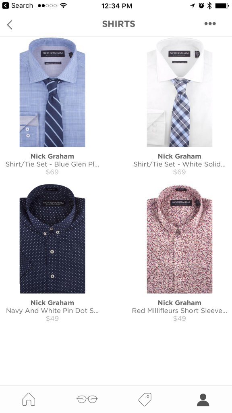The height and width of the screenshot is (413, 232).
Task: Tap the Bluetooth status icon
Action: click(x=209, y=6)
